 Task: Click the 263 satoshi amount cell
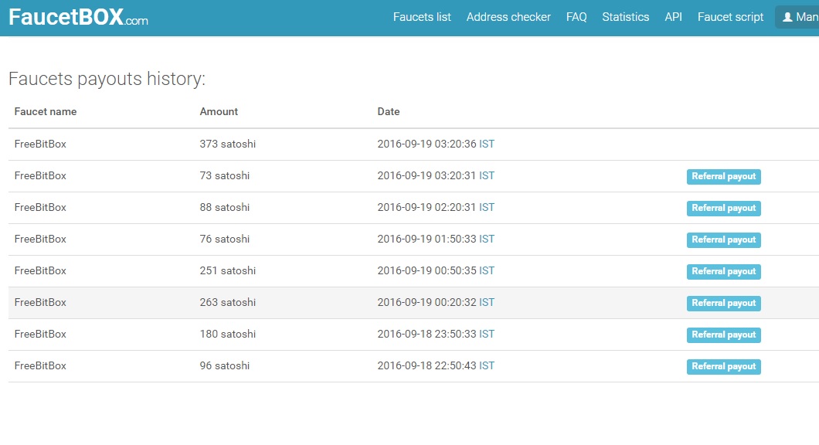tap(228, 302)
